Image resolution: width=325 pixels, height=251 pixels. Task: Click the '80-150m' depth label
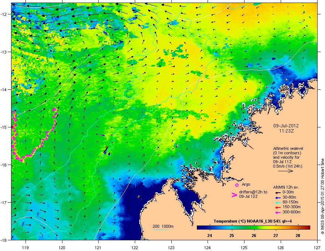tap(290, 202)
